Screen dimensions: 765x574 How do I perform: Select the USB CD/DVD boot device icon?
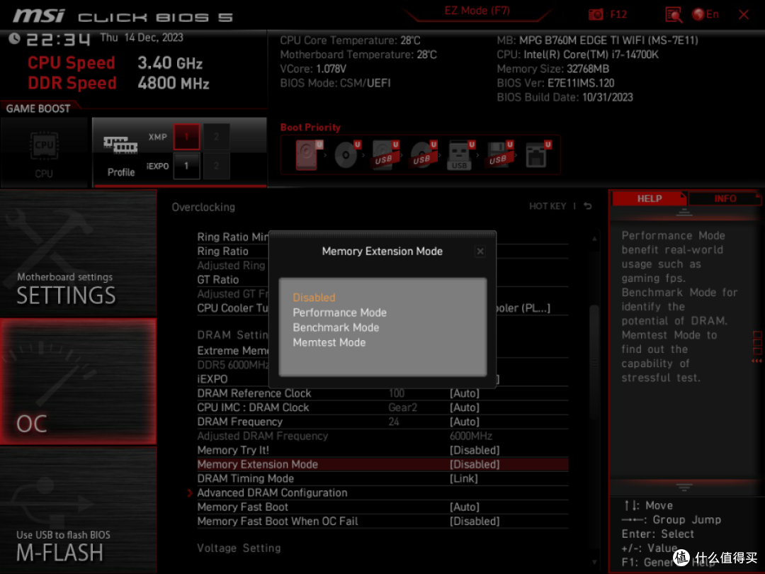tap(423, 154)
